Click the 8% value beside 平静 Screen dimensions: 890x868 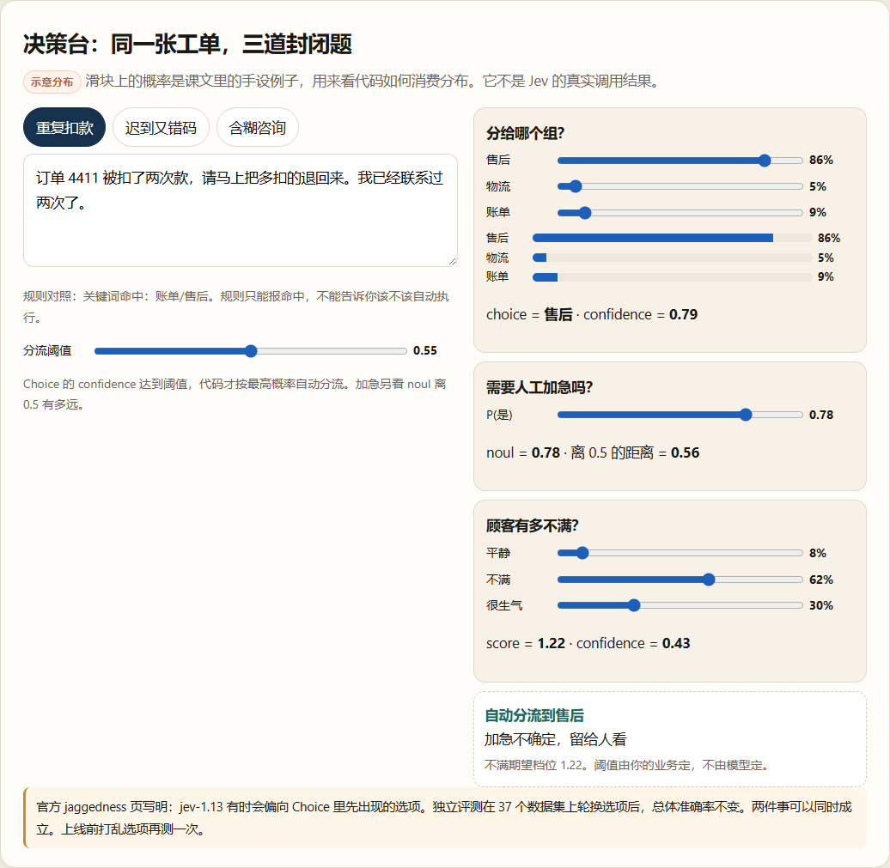click(x=817, y=553)
